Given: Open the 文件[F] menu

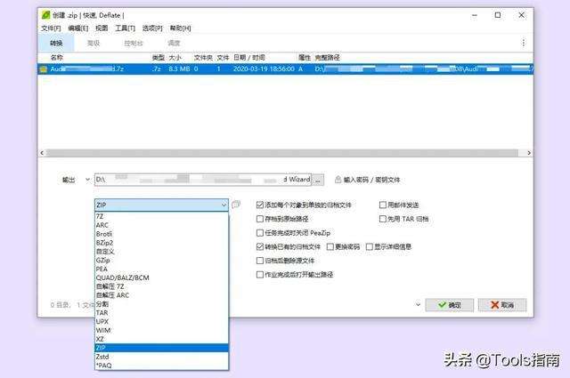Looking at the screenshot, I should coord(51,28).
